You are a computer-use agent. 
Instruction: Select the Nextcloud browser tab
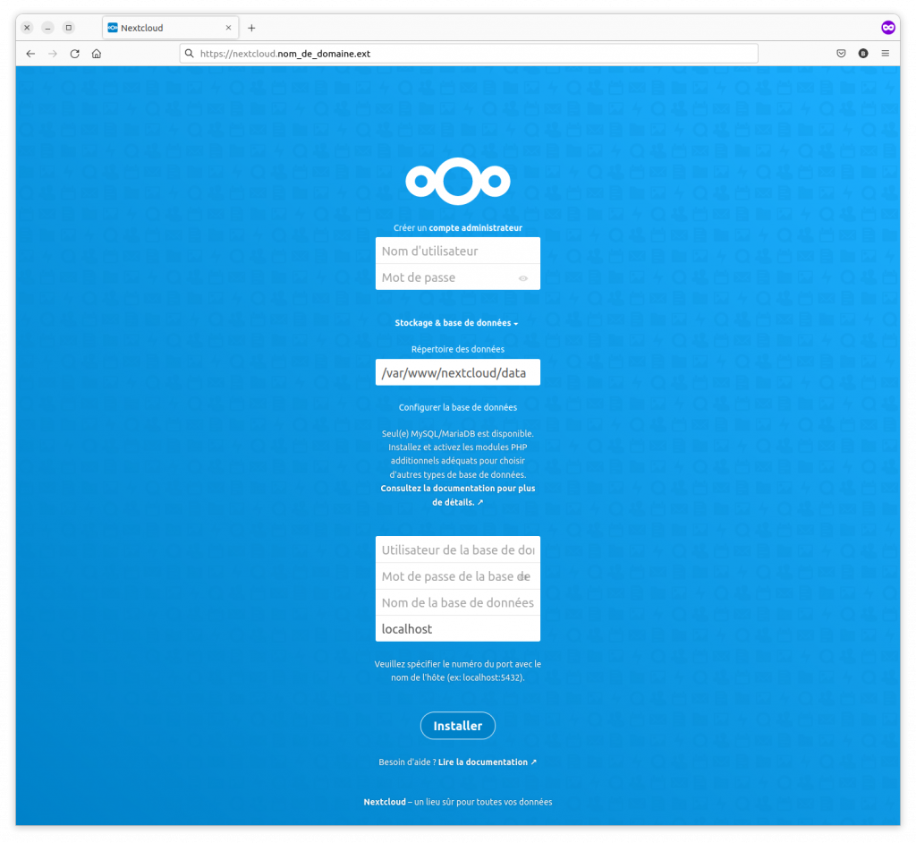click(x=170, y=28)
